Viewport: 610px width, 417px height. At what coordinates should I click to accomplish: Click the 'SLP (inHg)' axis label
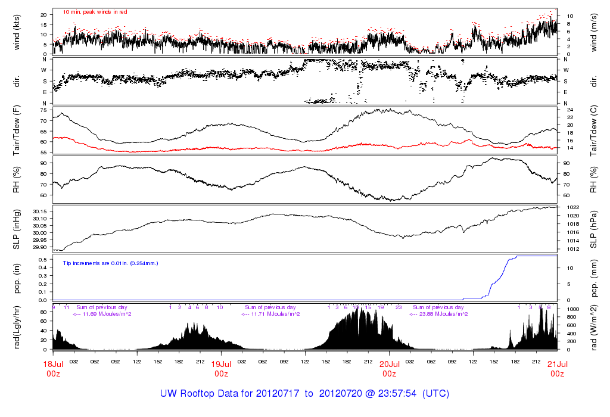(16, 229)
